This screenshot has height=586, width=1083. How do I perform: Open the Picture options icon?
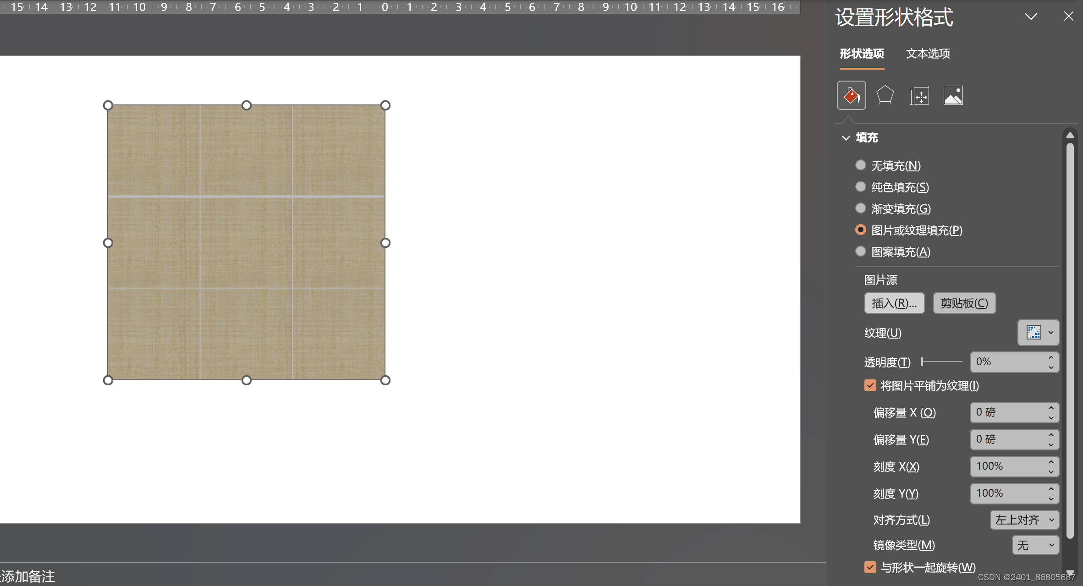click(953, 95)
